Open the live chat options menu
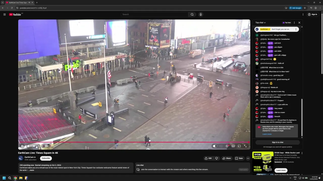 (294, 23)
